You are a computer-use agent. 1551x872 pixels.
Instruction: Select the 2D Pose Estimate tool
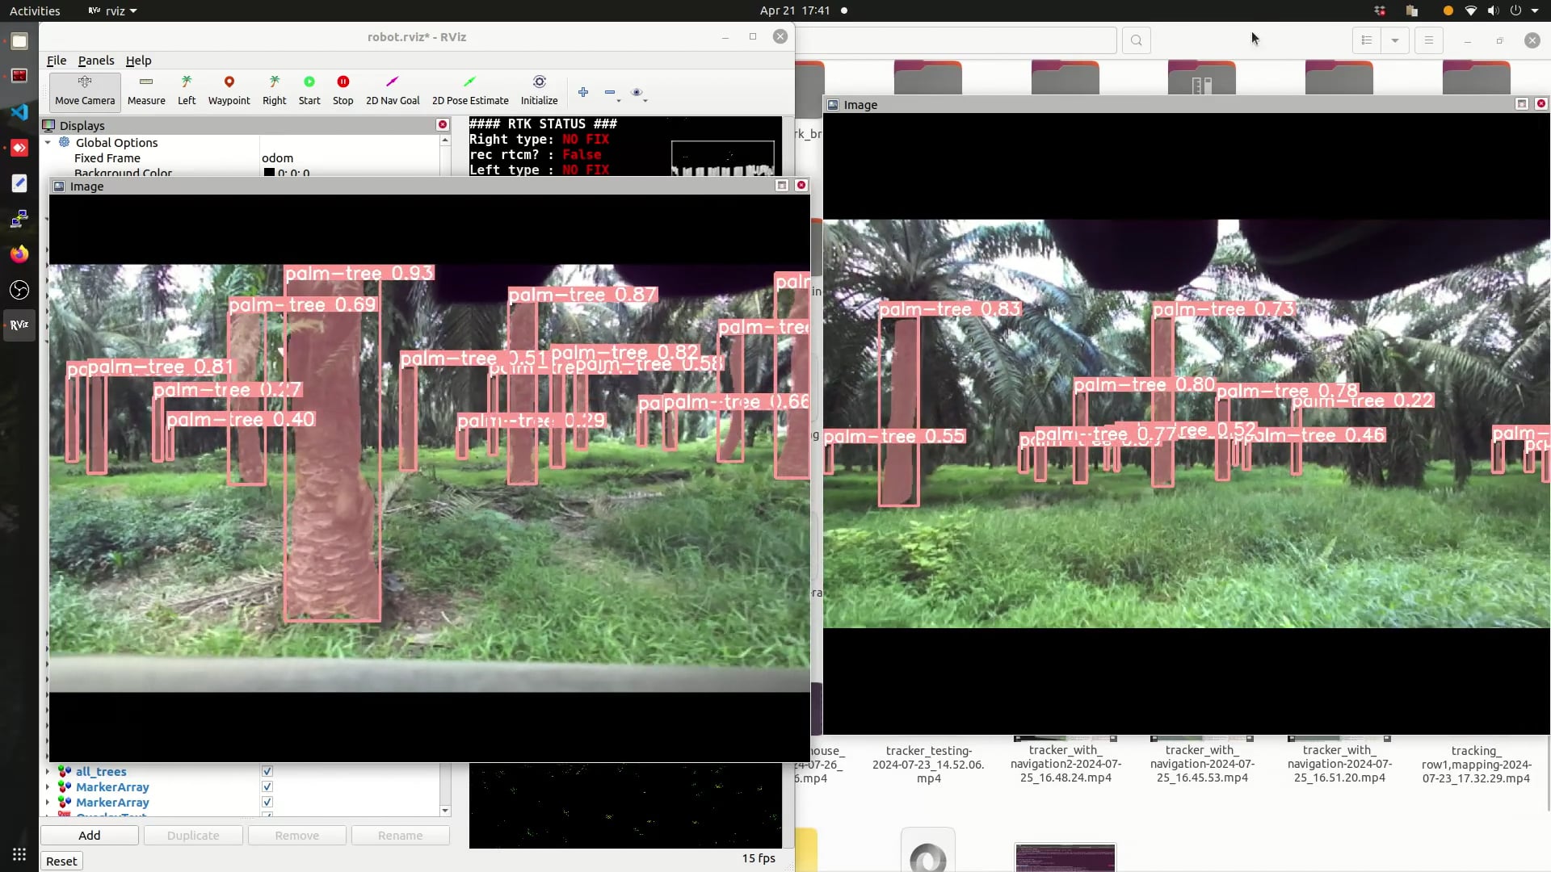pos(470,90)
